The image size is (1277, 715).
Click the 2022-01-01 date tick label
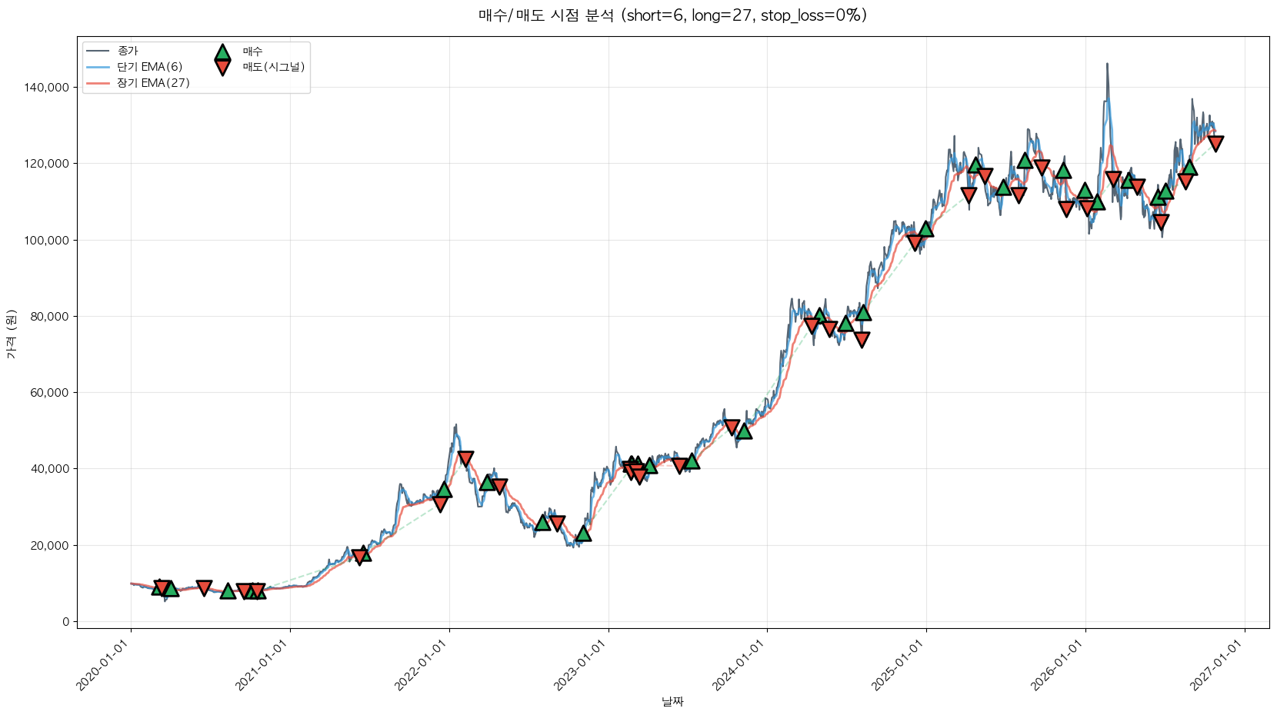423,665
